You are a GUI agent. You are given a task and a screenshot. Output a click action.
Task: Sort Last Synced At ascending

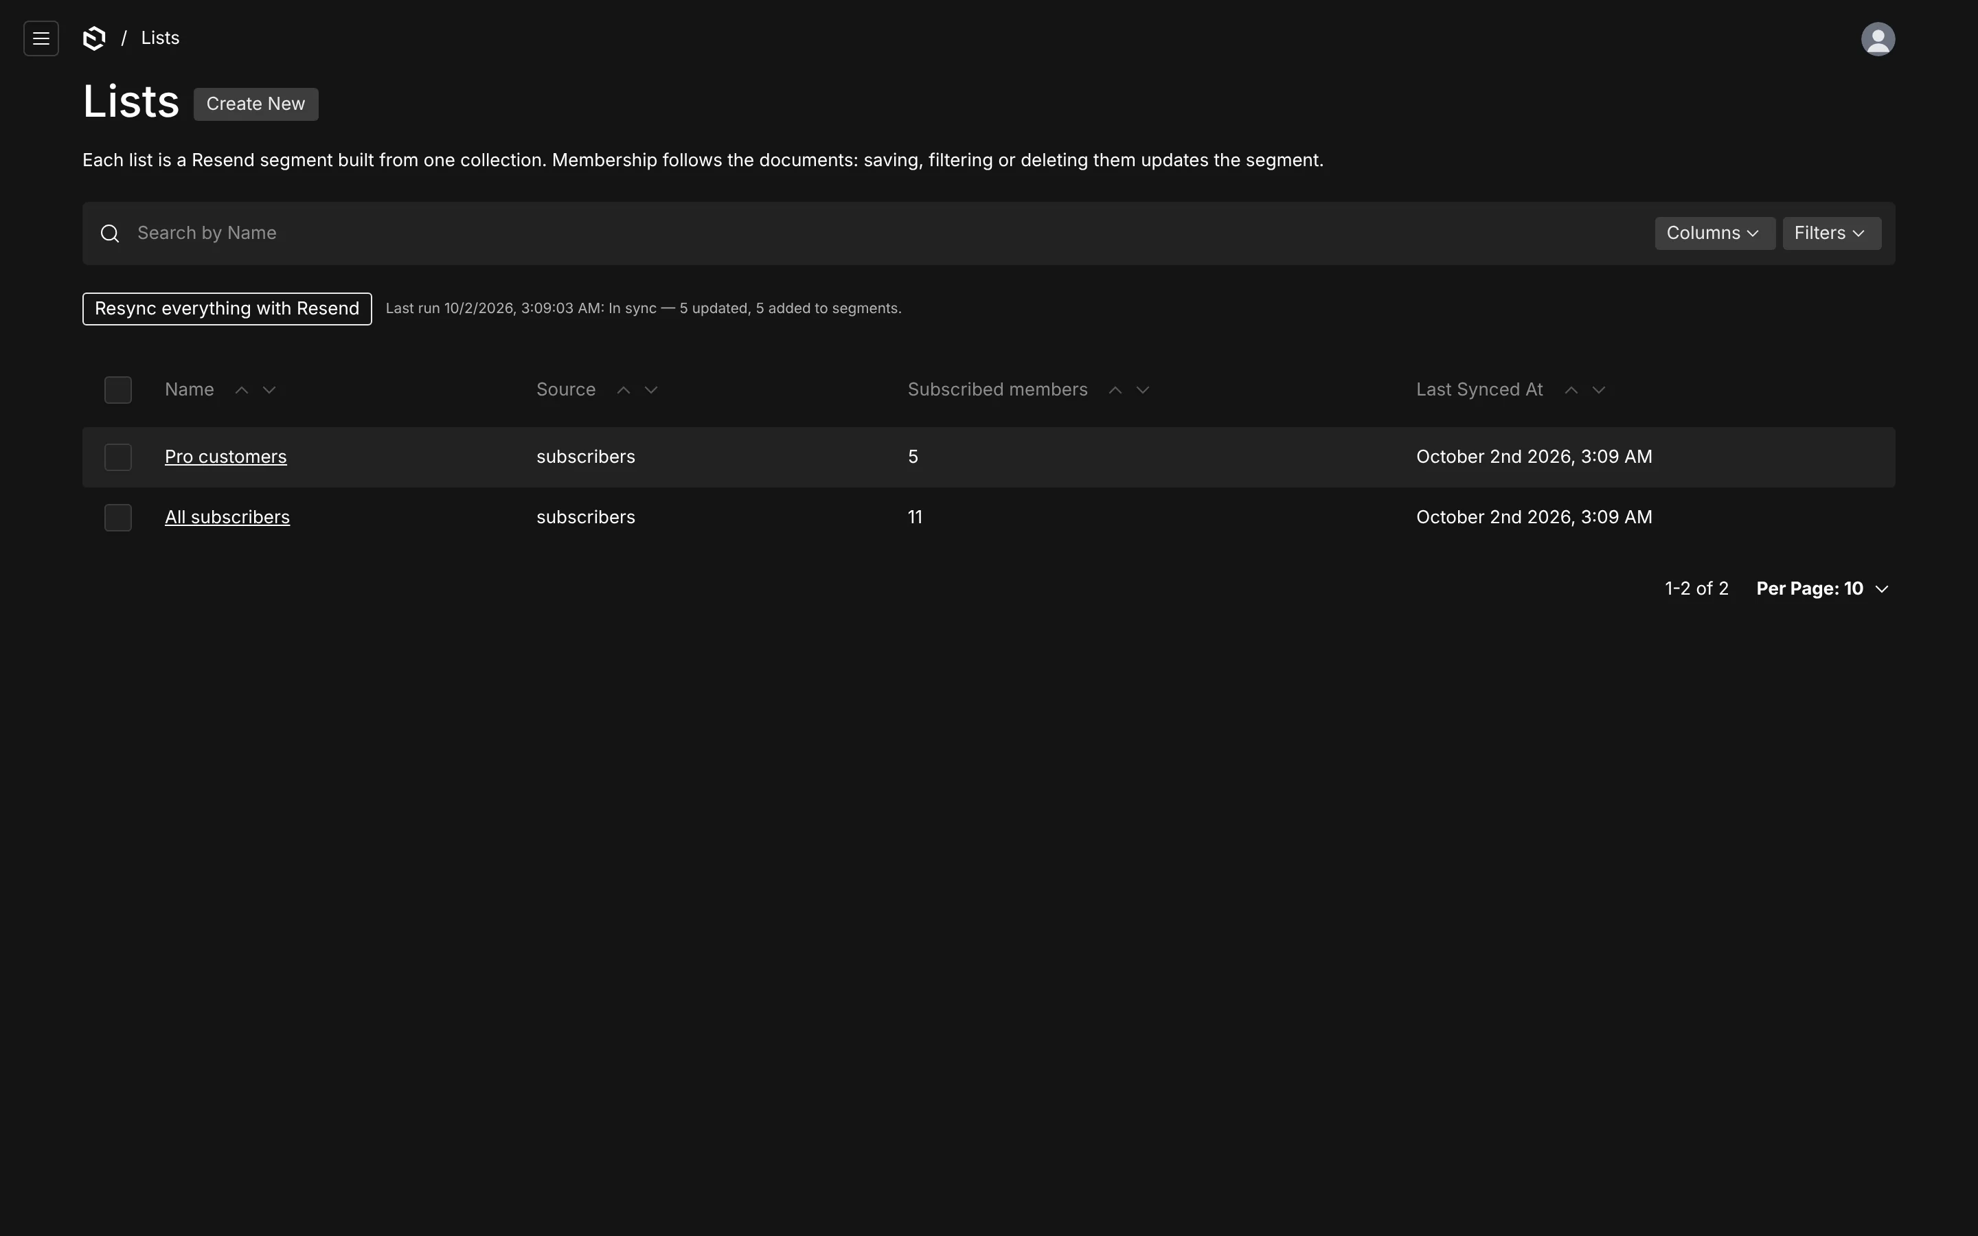[1570, 390]
